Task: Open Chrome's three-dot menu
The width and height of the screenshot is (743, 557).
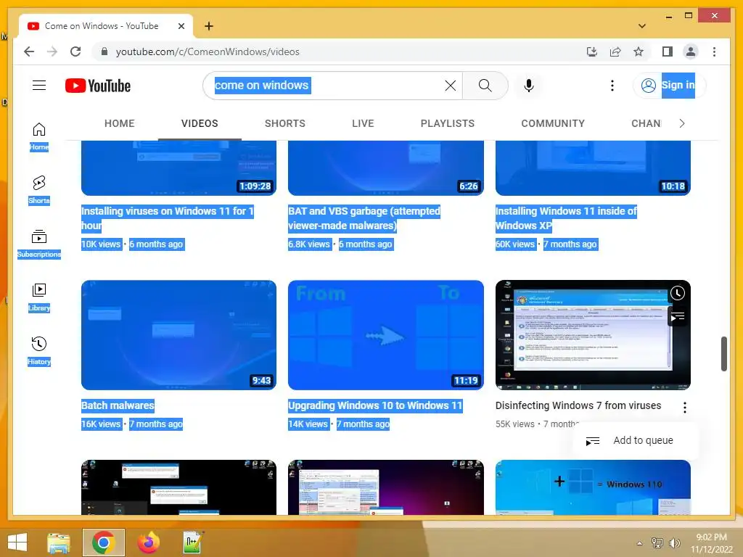Action: (x=714, y=51)
